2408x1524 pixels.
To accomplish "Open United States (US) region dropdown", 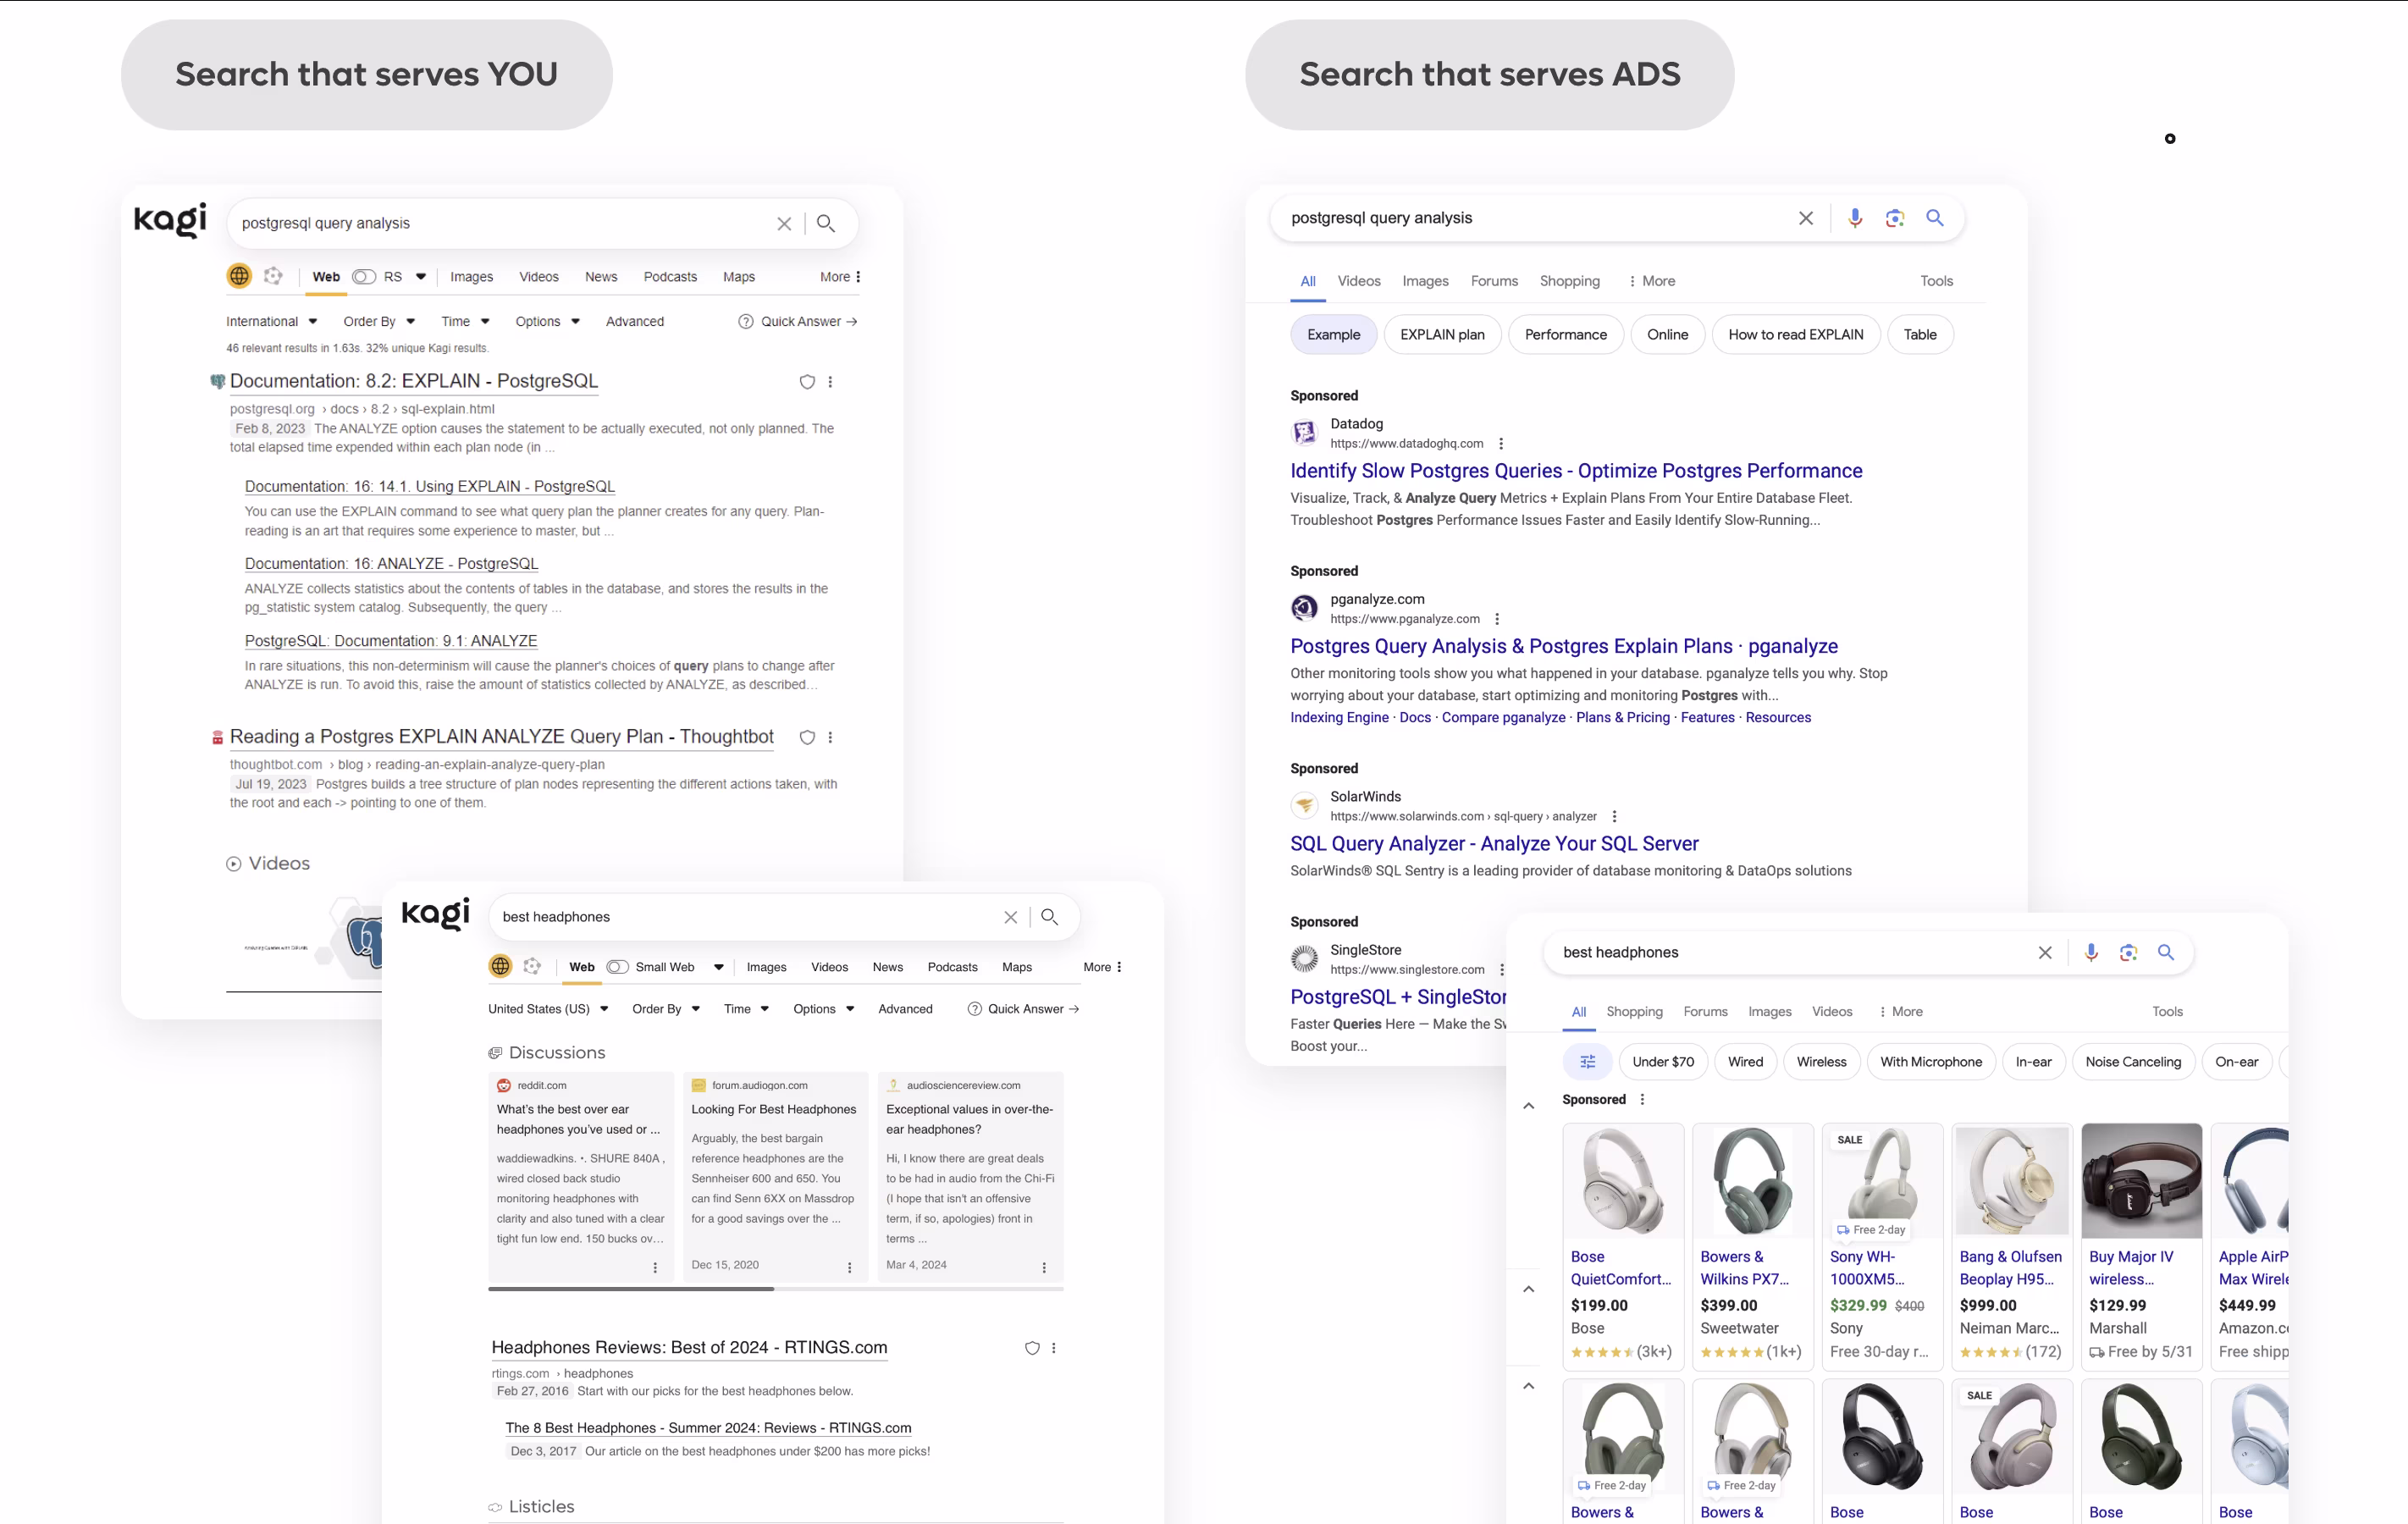I will 548,1009.
